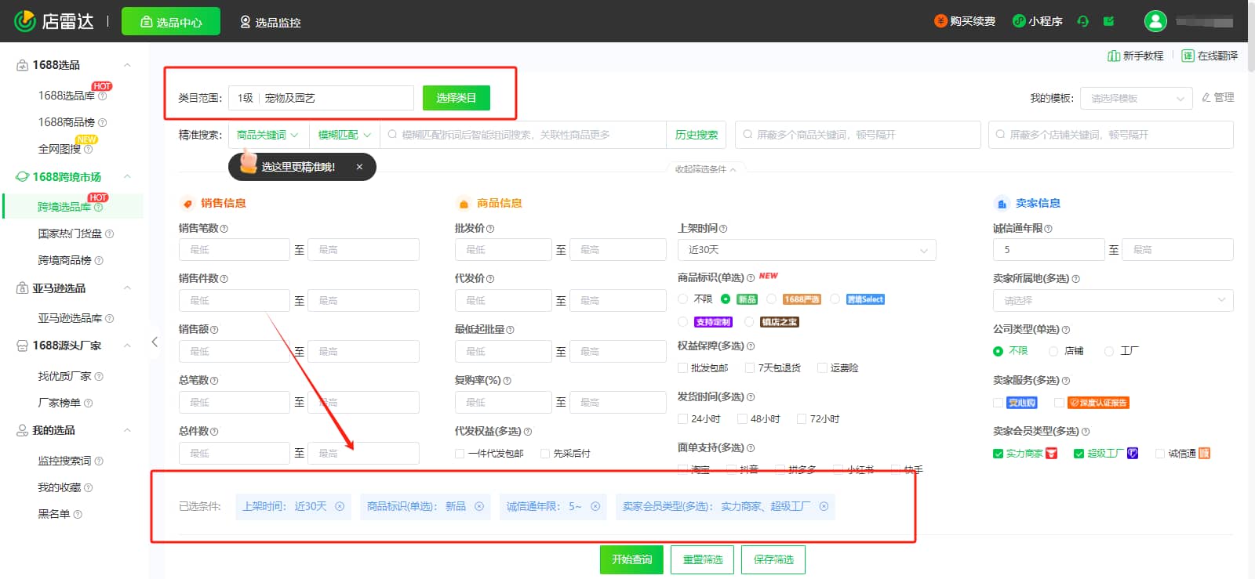Remove 卖家会员类型 condition tag
This screenshot has height=579, width=1255.
click(x=824, y=507)
